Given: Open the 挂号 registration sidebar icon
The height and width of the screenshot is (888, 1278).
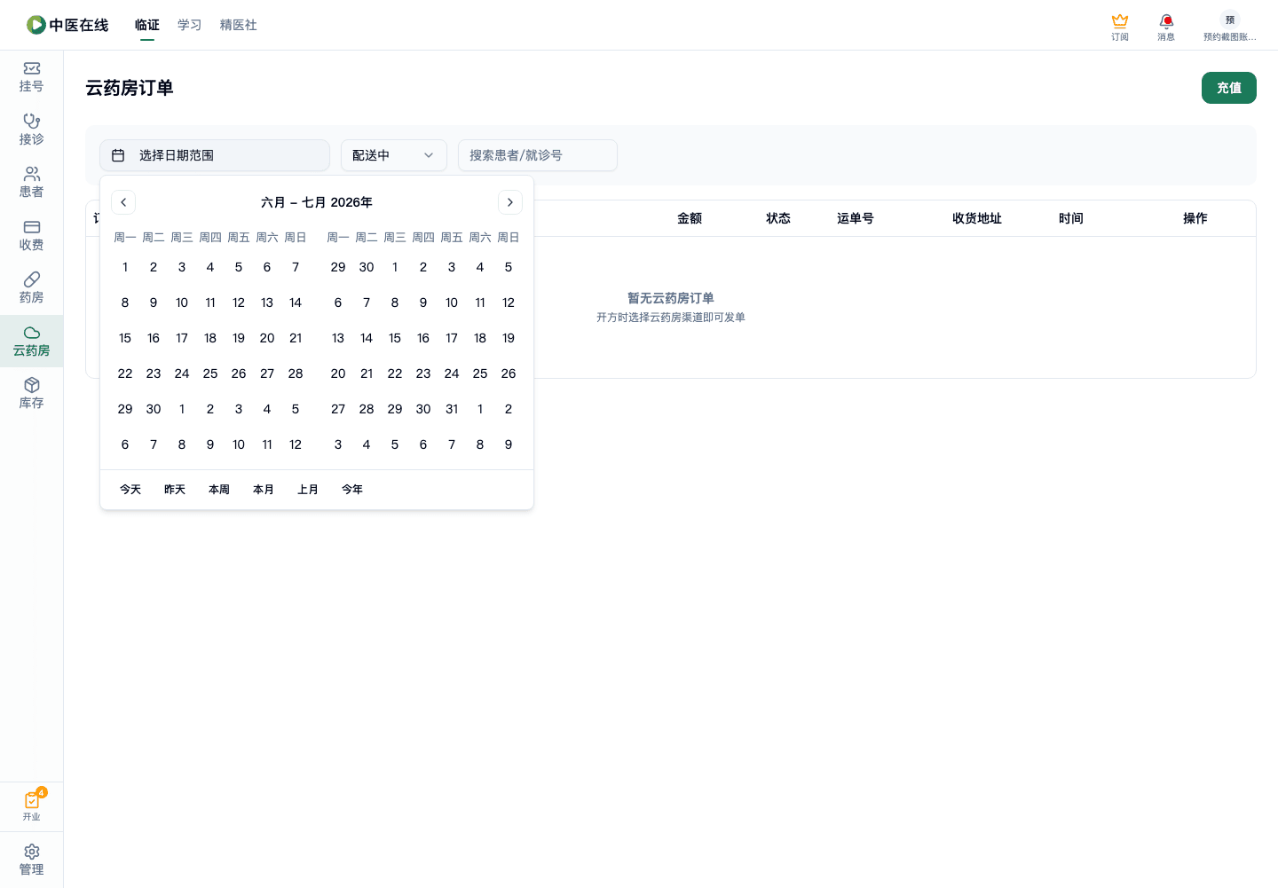Looking at the screenshot, I should 31,77.
